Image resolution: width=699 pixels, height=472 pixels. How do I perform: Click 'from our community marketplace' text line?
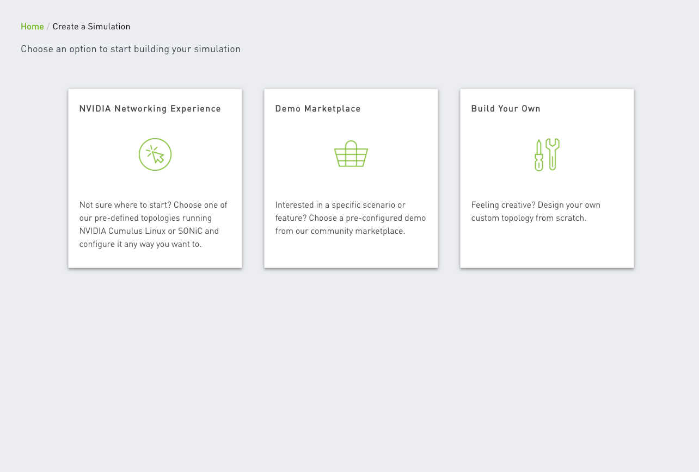click(340, 231)
